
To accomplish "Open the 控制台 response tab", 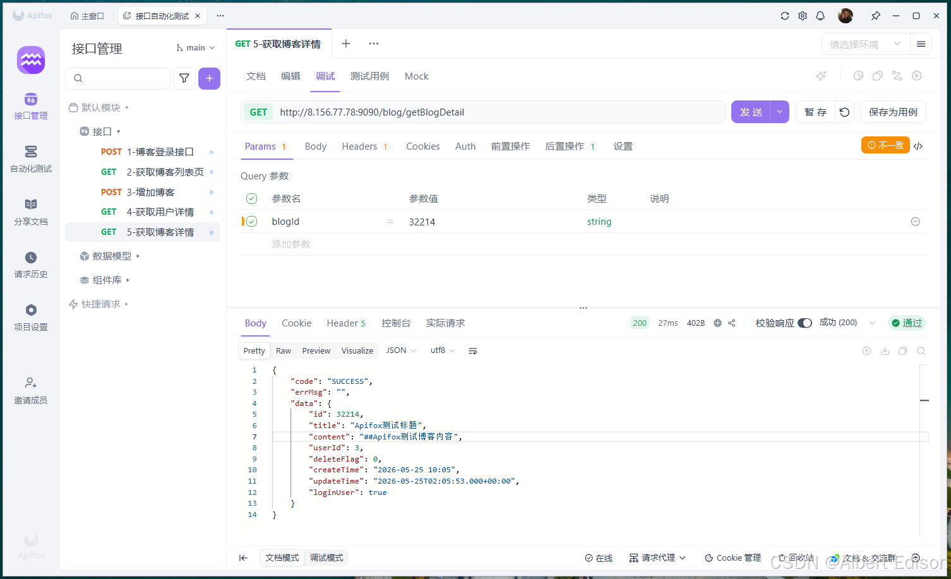I will (x=396, y=323).
